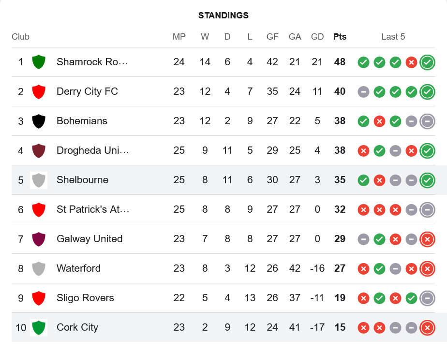Select the Shelbourne team name
This screenshot has height=350, width=447.
click(x=82, y=180)
